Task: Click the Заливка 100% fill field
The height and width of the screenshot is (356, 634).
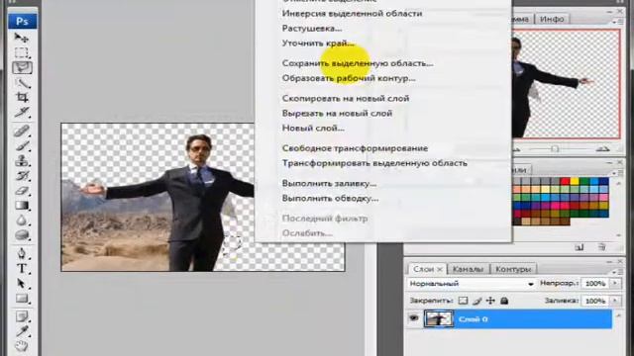Action: point(595,301)
